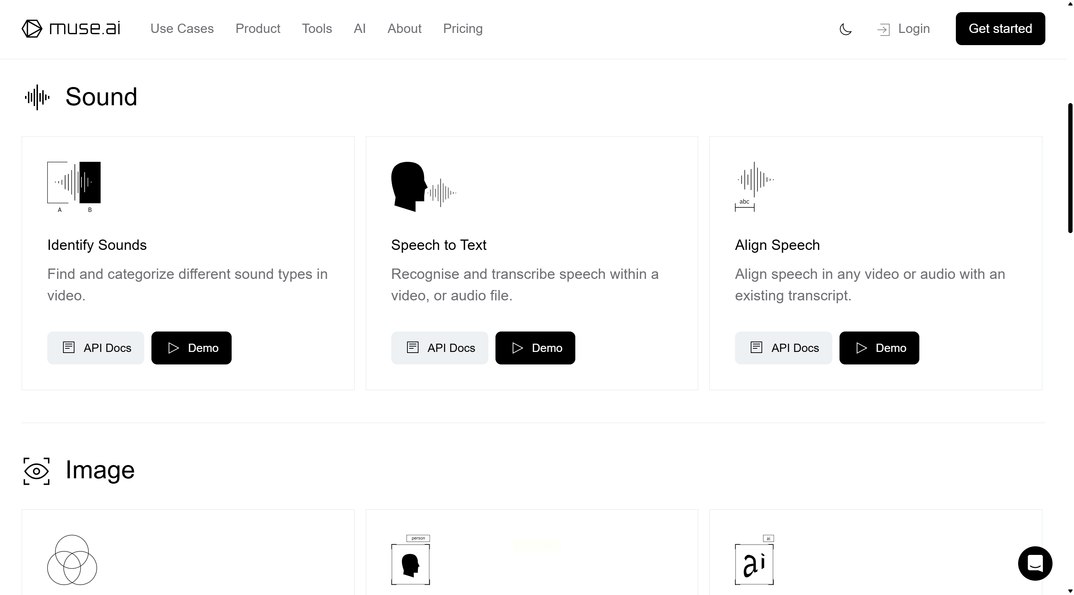
Task: Open the chat support widget
Action: click(1035, 563)
